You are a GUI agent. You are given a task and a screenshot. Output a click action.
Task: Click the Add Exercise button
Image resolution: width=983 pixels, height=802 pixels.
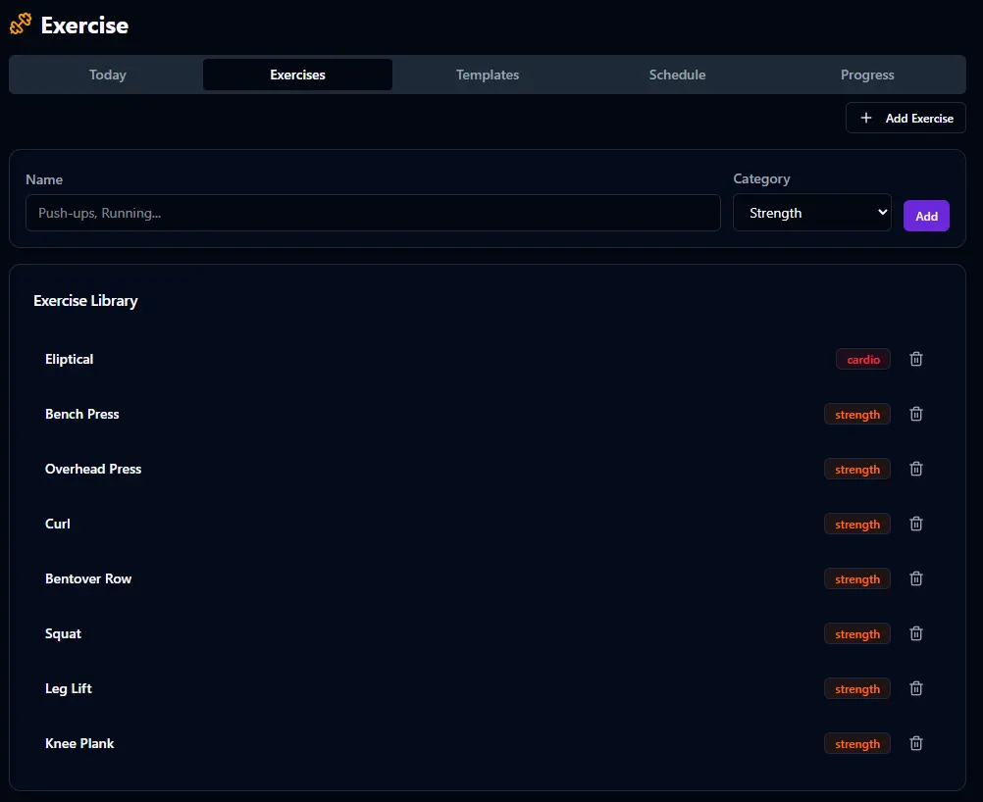pyautogui.click(x=905, y=118)
